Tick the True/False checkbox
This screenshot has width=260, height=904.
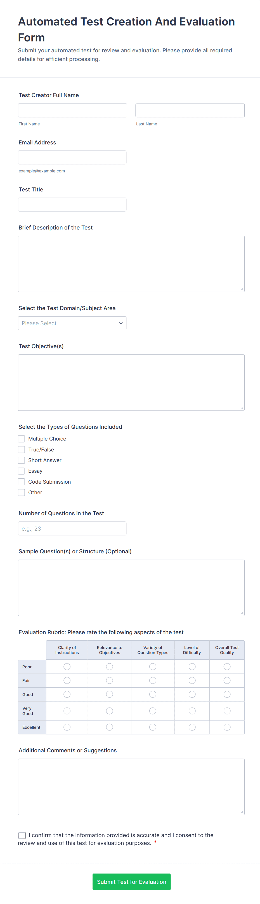coord(21,449)
